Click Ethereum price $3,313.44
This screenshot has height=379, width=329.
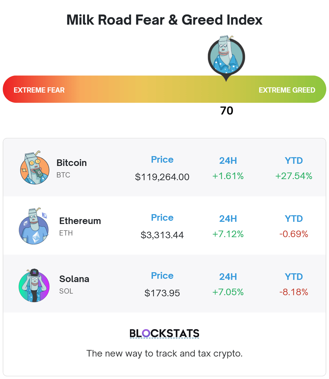[x=162, y=235]
